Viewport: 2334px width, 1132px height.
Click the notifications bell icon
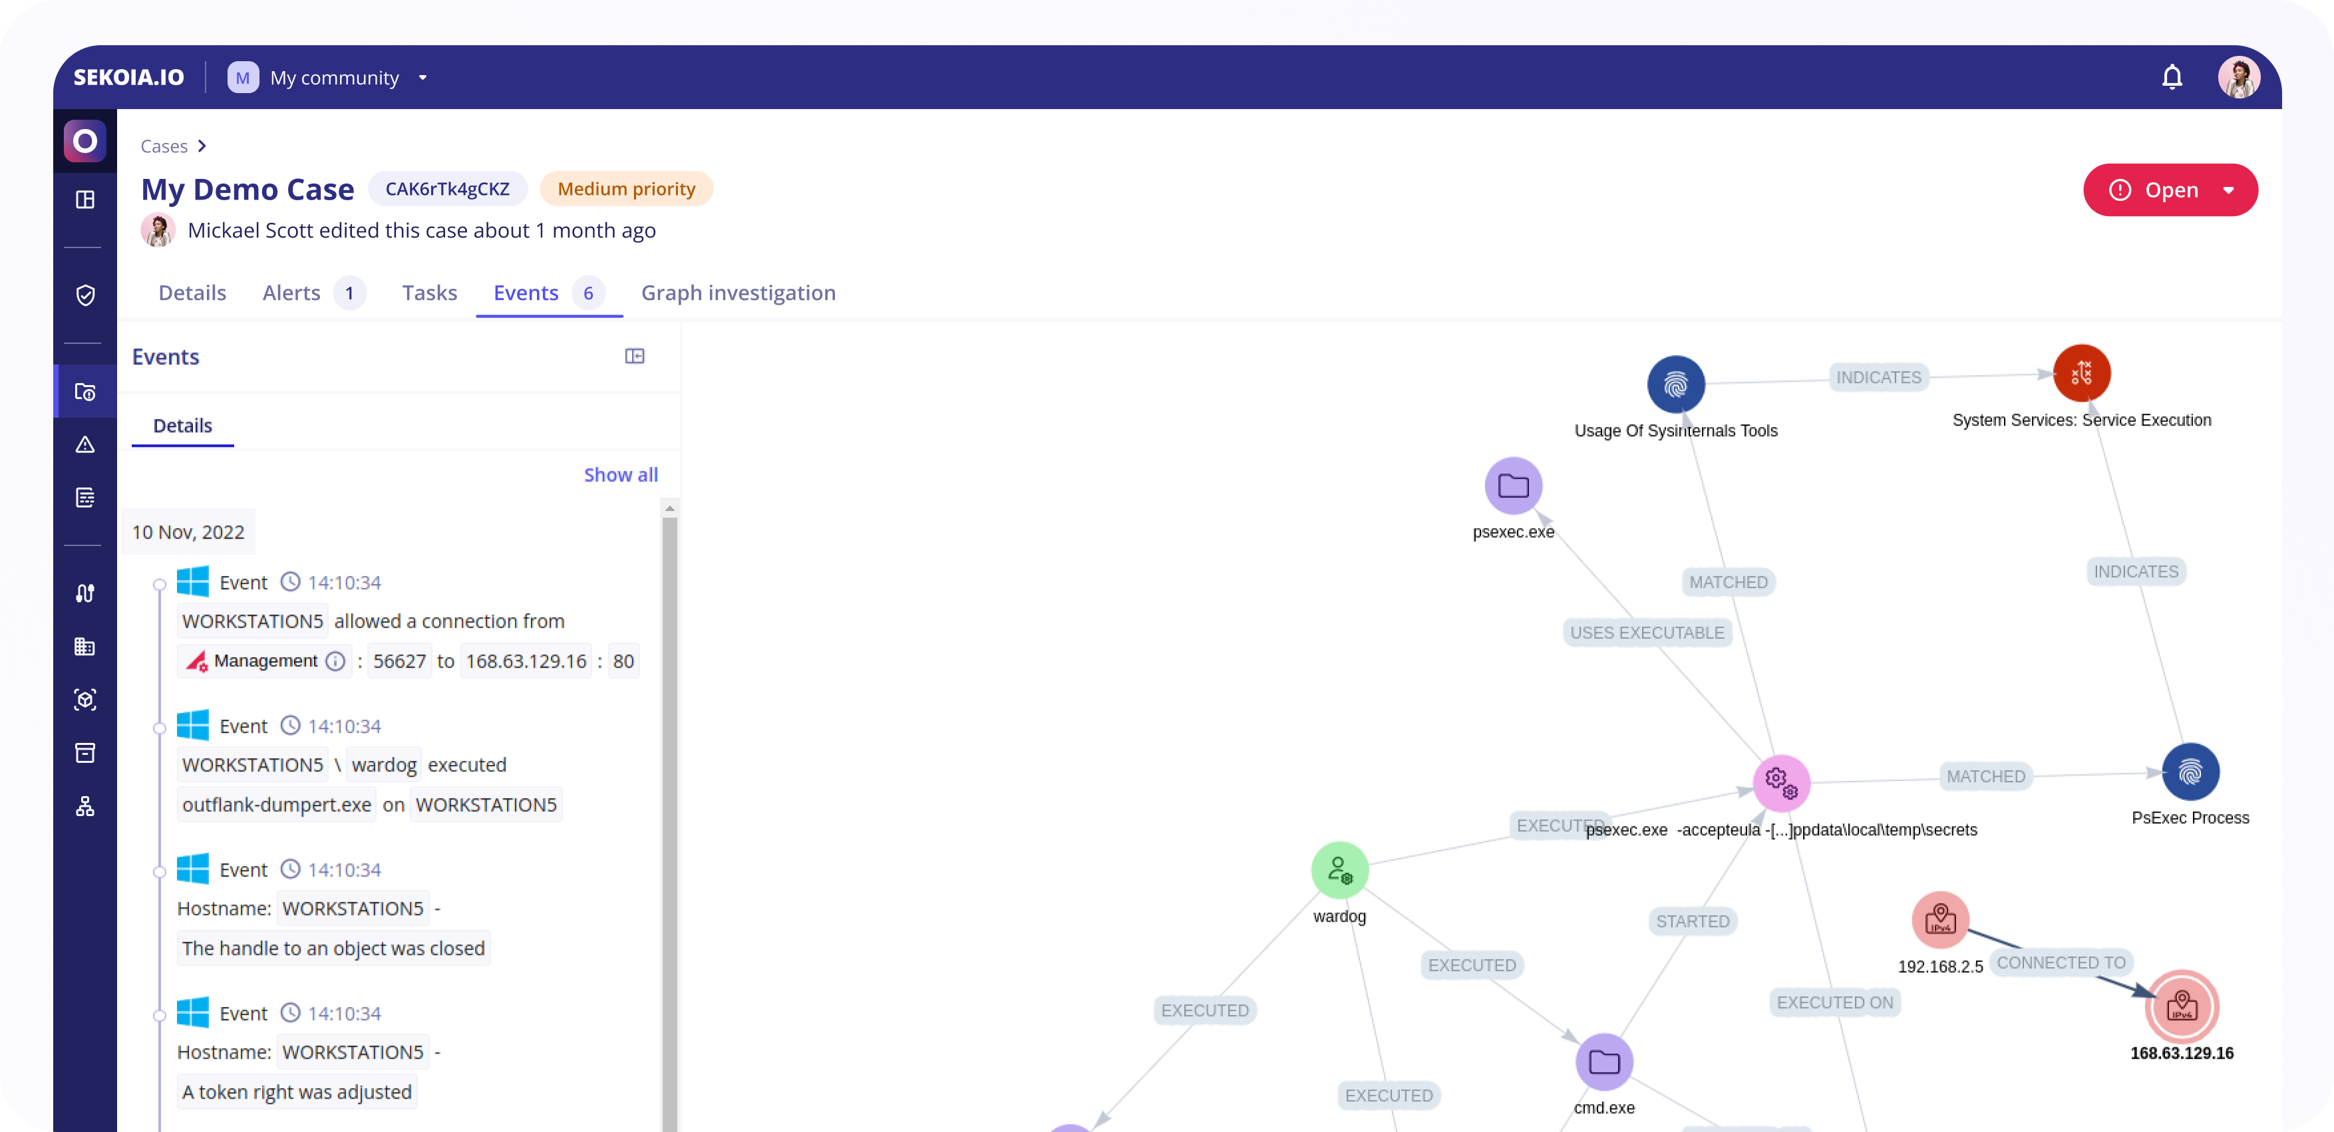[x=2172, y=78]
